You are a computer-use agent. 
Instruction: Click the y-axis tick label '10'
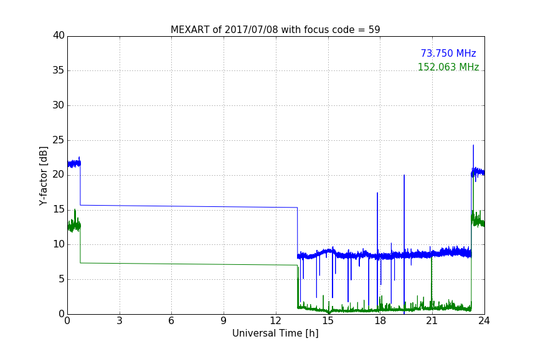59,244
